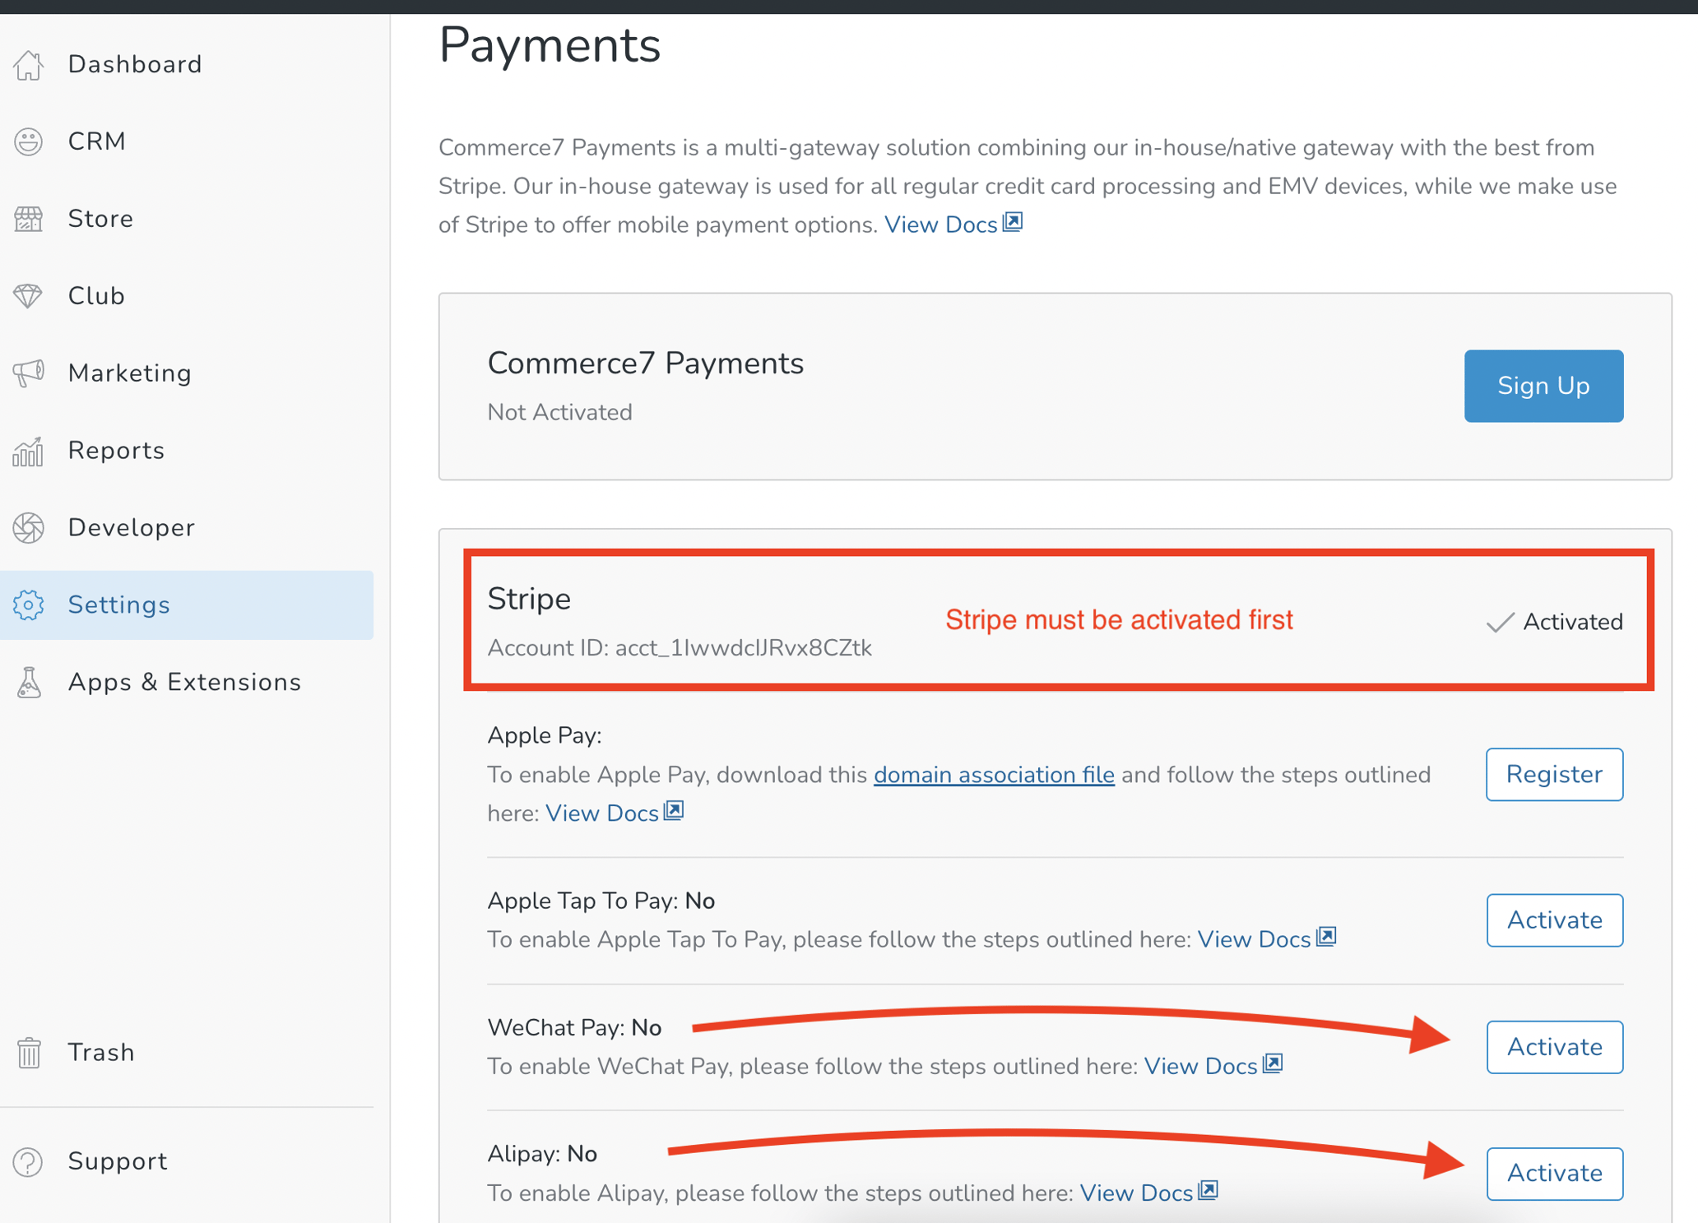The image size is (1698, 1223).
Task: Click the Marketing megaphone icon
Action: 30,373
